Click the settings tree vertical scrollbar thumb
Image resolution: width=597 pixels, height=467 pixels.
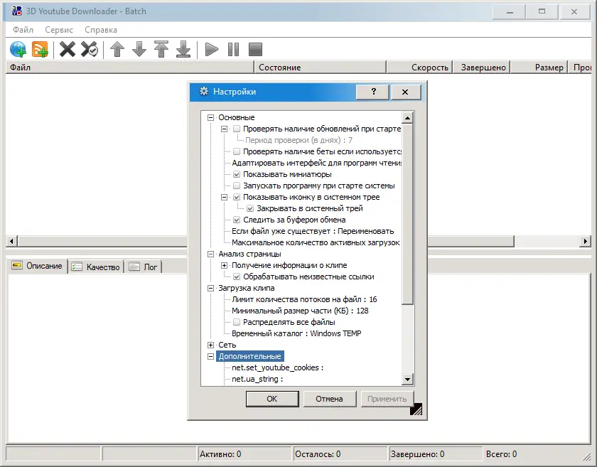click(x=407, y=214)
